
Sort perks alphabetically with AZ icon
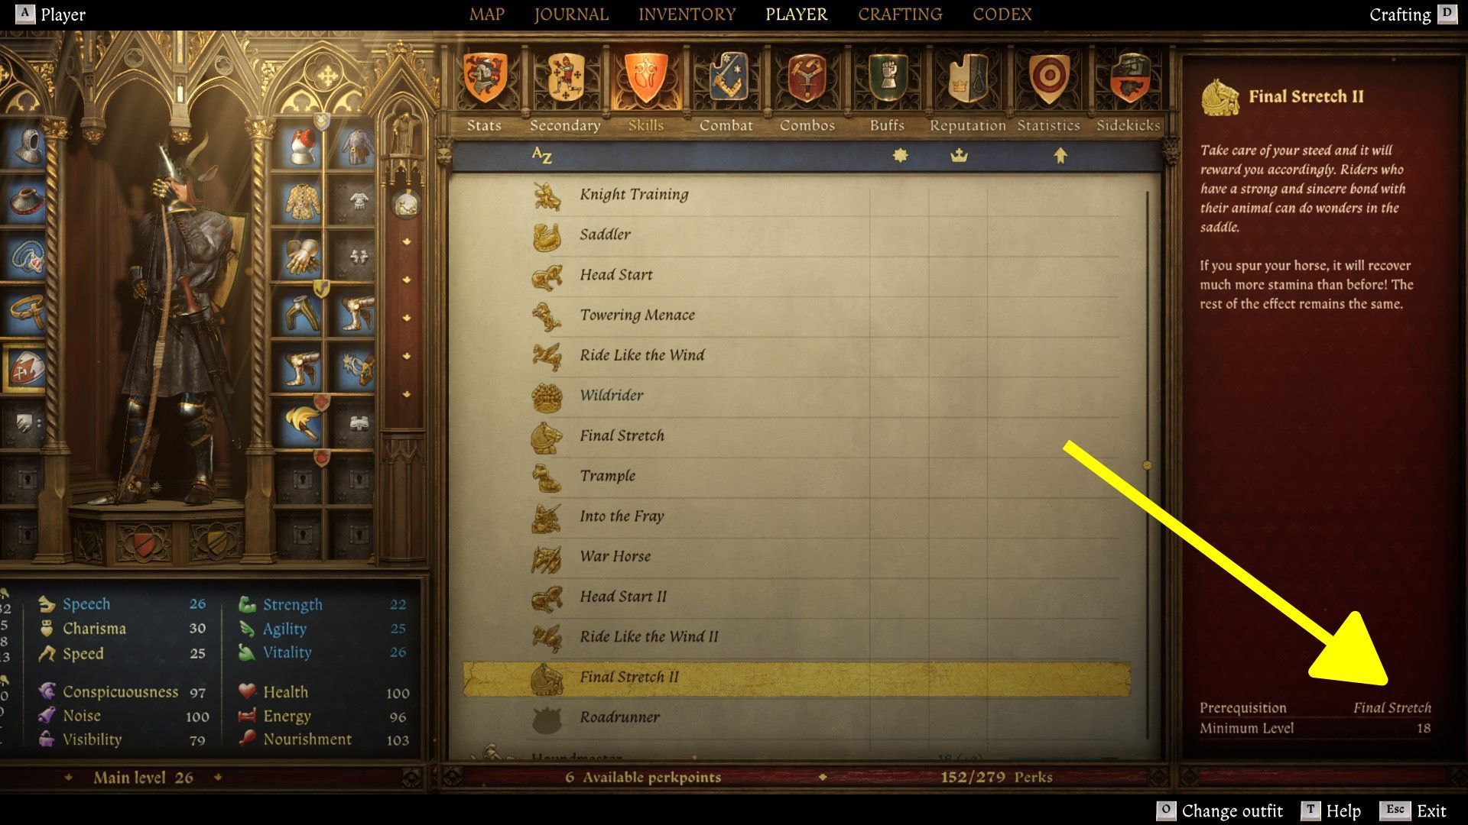(x=541, y=156)
